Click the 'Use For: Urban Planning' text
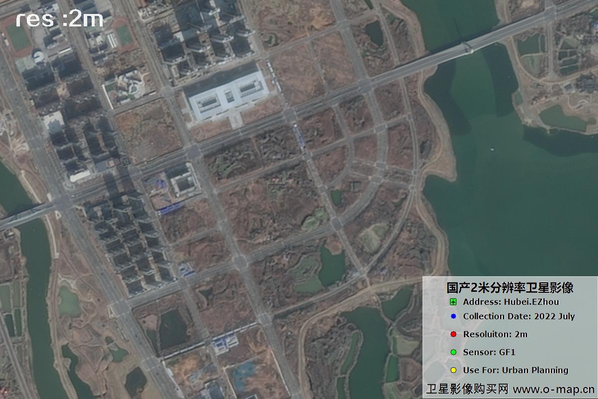Screen dimensions: 598x399 pyautogui.click(x=515, y=370)
